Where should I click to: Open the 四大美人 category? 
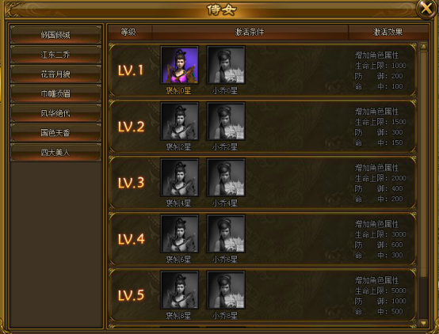pos(55,152)
